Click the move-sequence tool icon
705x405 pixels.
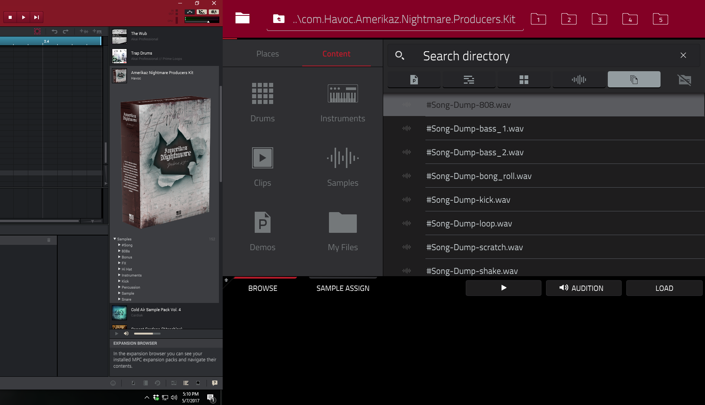97,31
